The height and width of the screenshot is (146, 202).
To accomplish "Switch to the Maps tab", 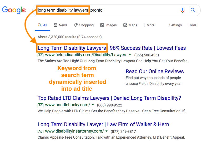I will 130,25.
